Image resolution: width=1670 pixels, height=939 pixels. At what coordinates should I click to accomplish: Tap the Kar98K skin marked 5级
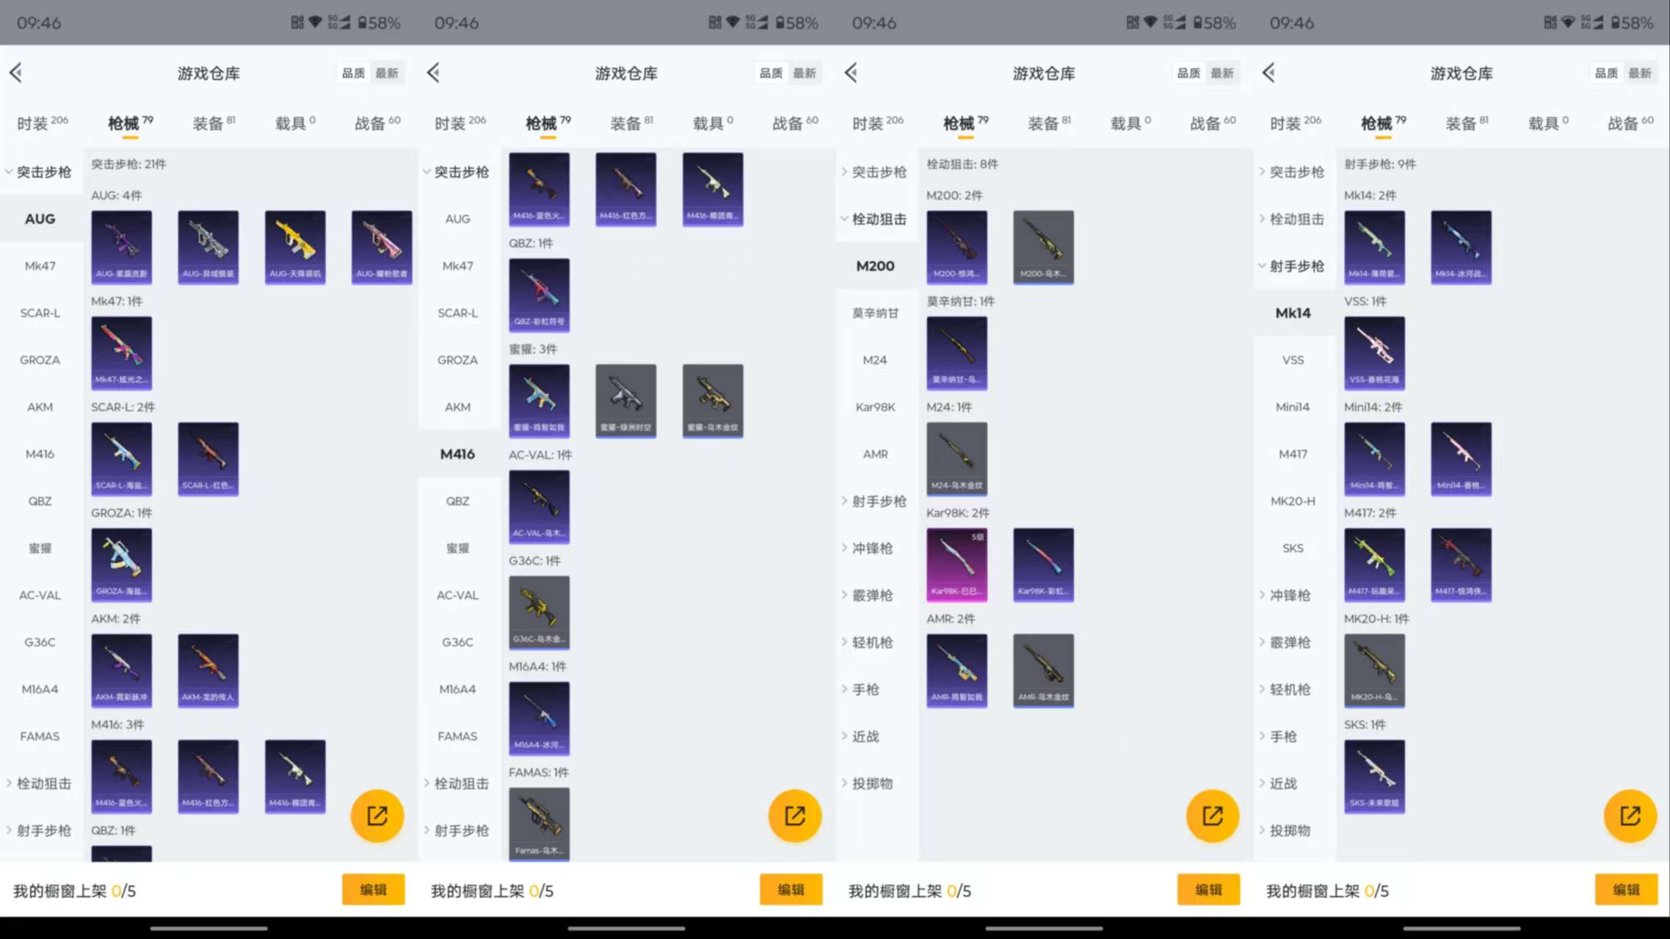point(957,564)
